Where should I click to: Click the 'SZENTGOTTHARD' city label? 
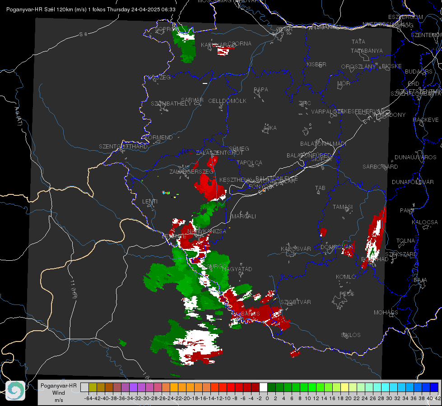click(x=123, y=147)
